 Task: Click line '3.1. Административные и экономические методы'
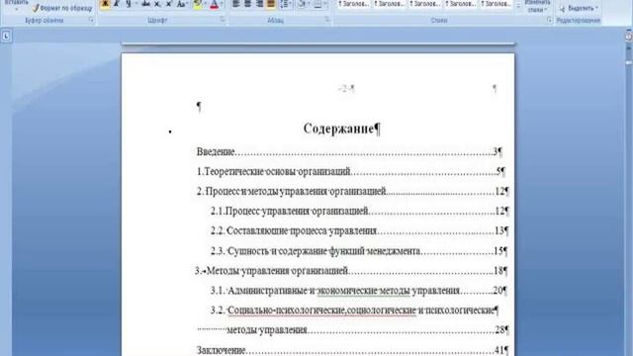[358, 290]
